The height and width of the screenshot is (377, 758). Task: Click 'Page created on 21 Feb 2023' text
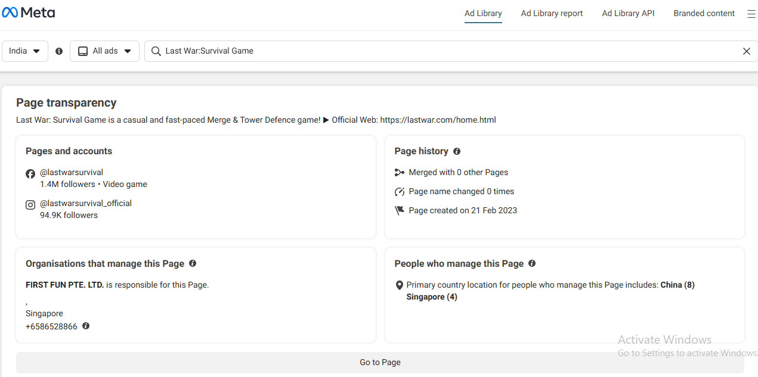click(x=463, y=210)
